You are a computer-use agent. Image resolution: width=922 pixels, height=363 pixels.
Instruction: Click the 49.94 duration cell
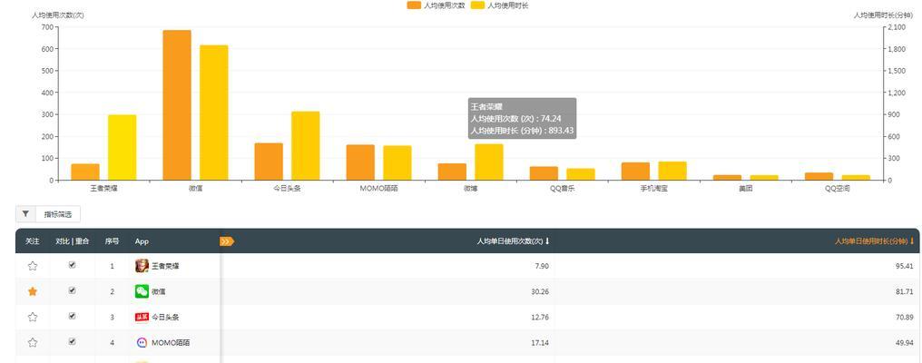click(905, 342)
